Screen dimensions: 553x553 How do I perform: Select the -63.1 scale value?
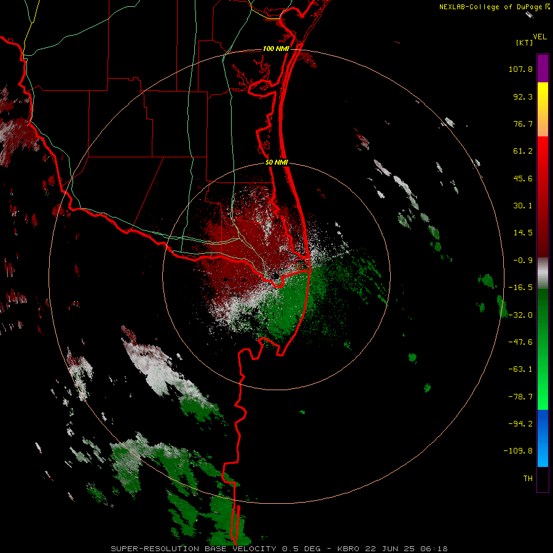point(520,369)
